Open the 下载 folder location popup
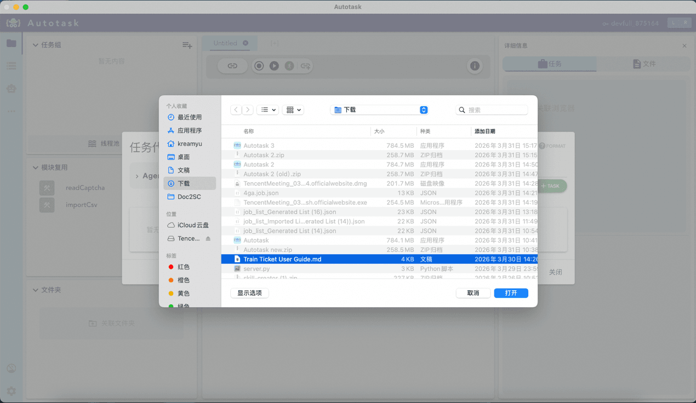This screenshot has height=403, width=696. pos(379,110)
